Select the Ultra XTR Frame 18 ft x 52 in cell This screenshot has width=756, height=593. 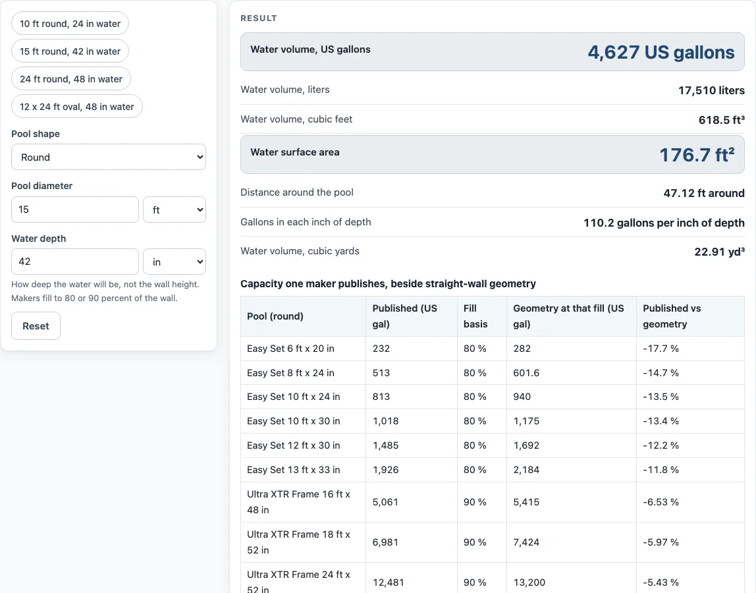[304, 542]
